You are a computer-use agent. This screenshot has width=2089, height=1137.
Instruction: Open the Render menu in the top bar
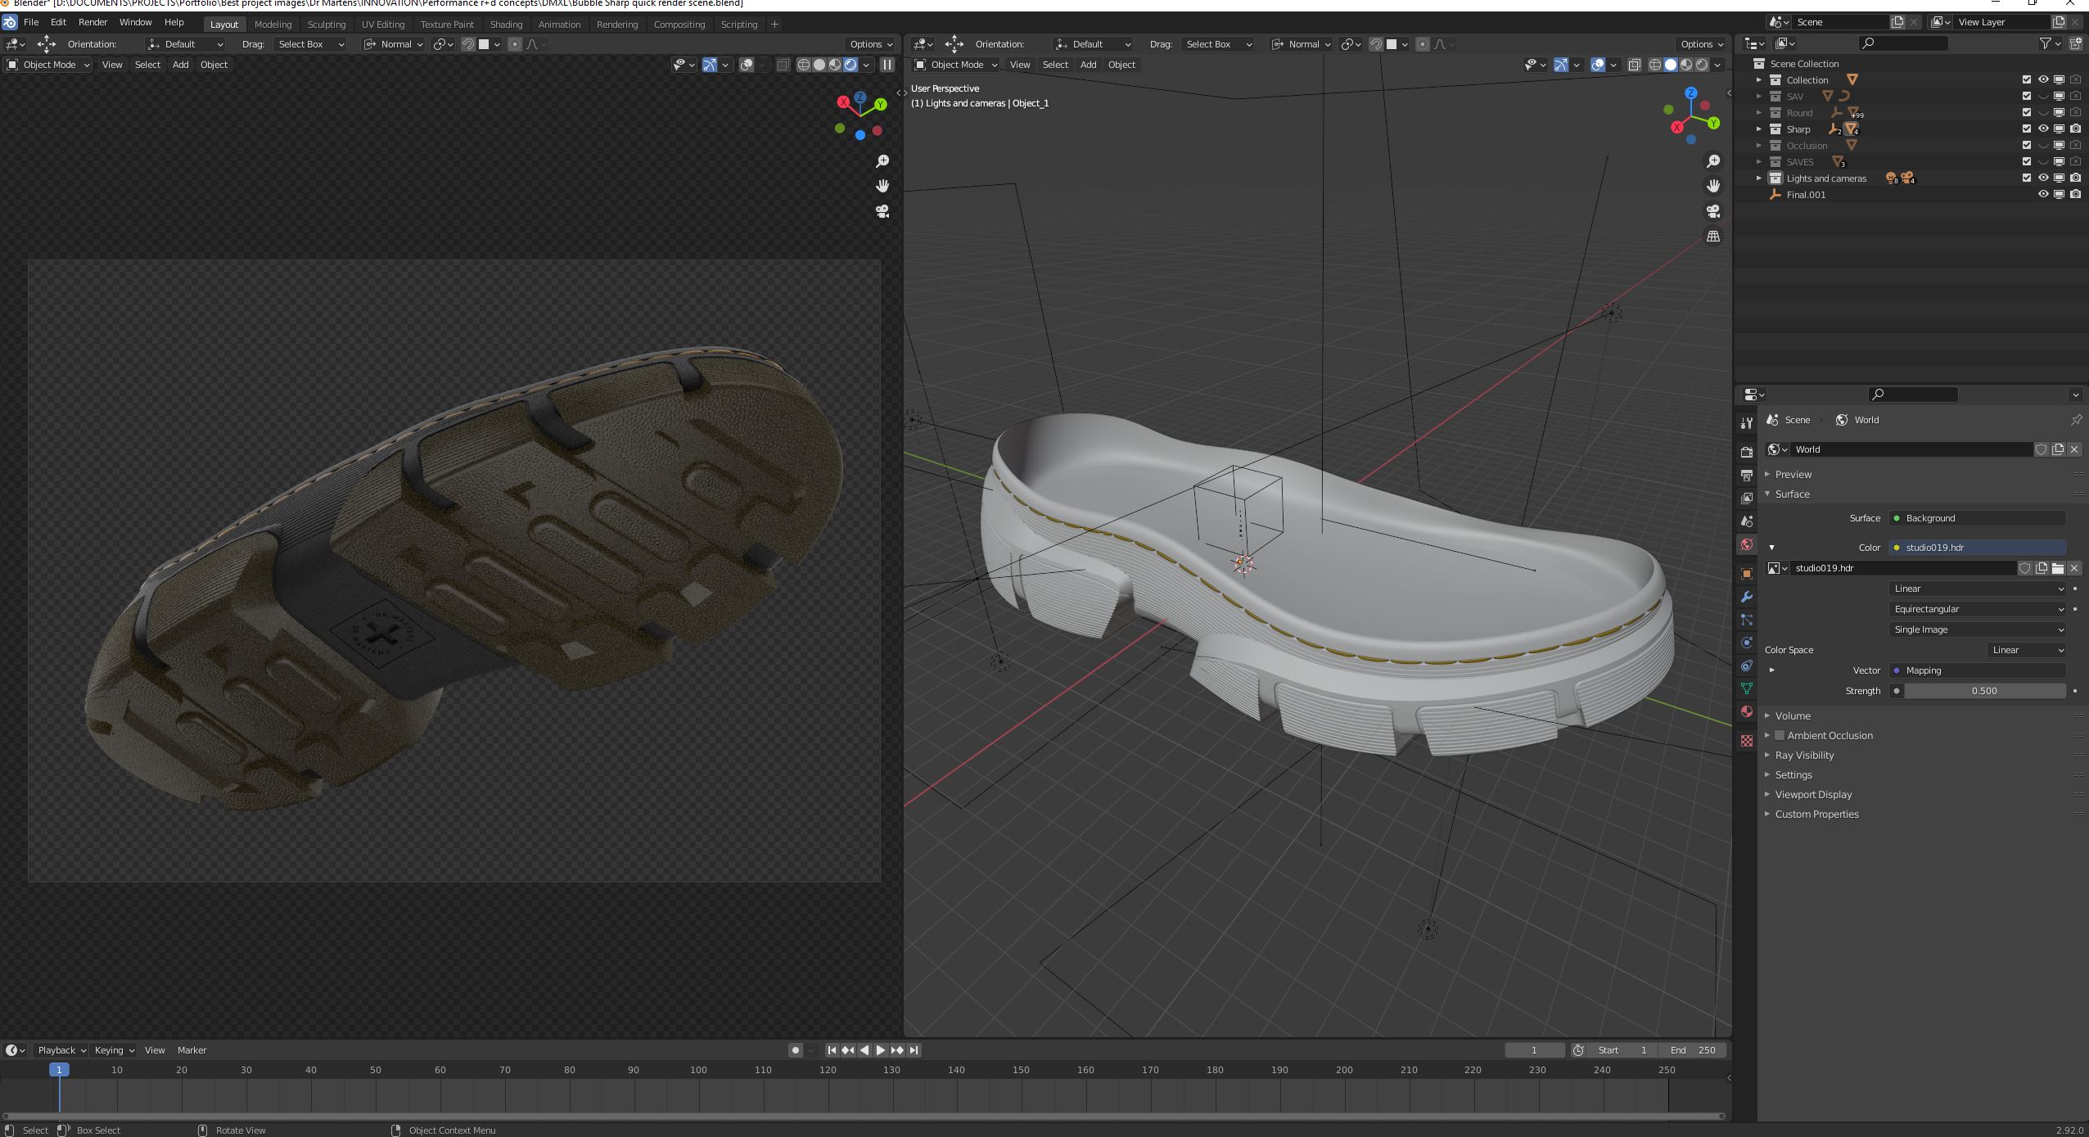(92, 23)
